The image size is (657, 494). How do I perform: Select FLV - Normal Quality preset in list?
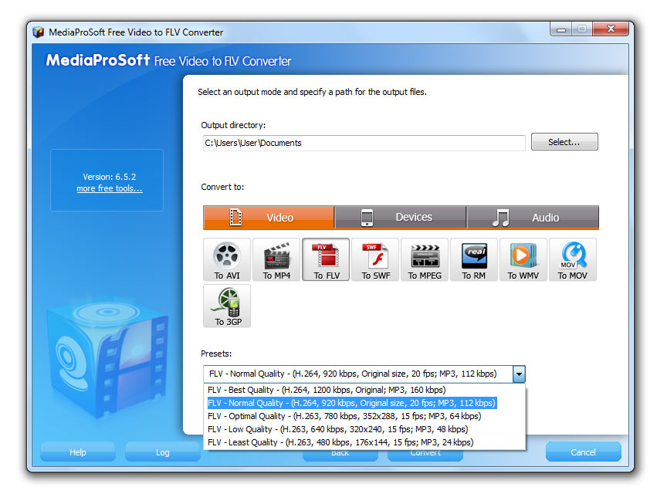[x=364, y=403]
